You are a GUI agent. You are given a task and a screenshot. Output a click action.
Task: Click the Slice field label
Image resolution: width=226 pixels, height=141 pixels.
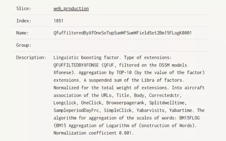coord(24,8)
